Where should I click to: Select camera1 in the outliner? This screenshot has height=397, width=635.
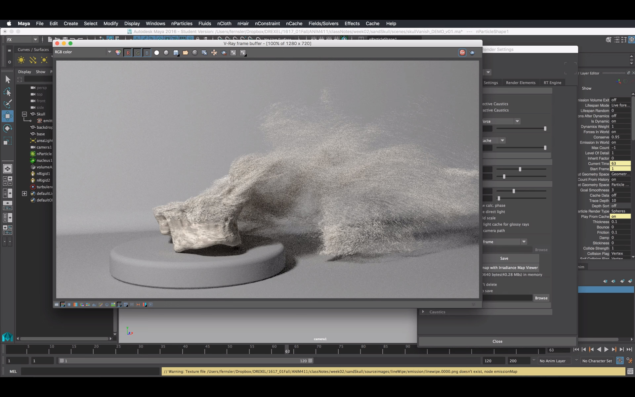coord(44,147)
